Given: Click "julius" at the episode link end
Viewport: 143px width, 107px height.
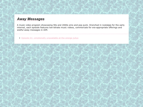Looking at the screenshot, I should 75,38.
